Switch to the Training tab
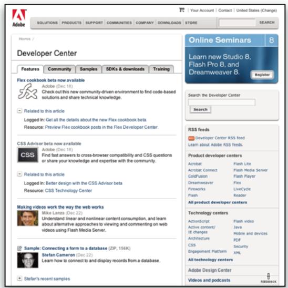288x288 pixels. (x=161, y=69)
